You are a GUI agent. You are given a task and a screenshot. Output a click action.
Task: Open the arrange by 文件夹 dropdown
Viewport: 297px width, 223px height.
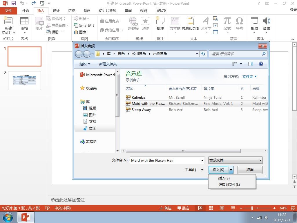tap(249, 76)
